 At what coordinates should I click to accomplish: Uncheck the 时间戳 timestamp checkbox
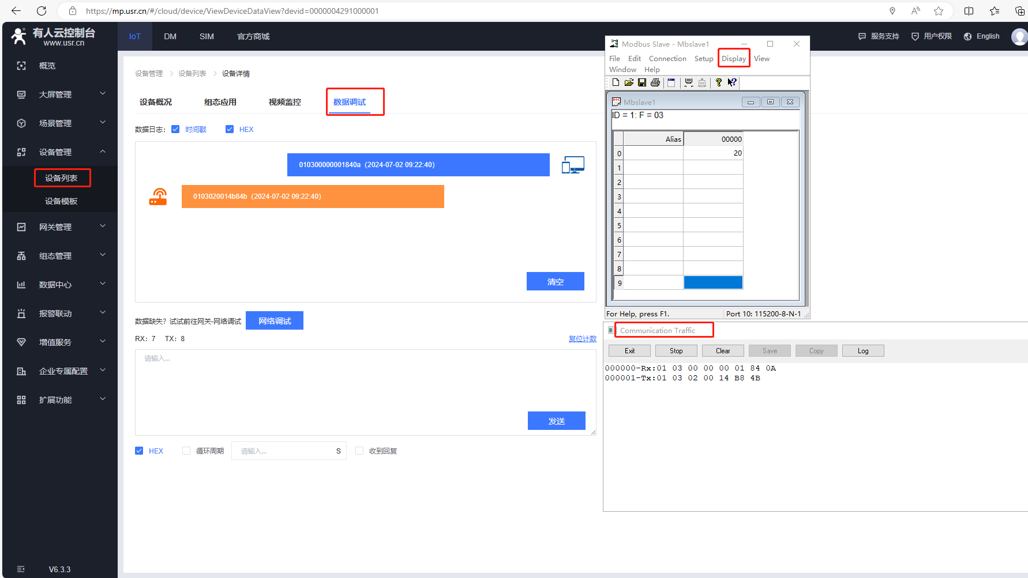pyautogui.click(x=175, y=129)
